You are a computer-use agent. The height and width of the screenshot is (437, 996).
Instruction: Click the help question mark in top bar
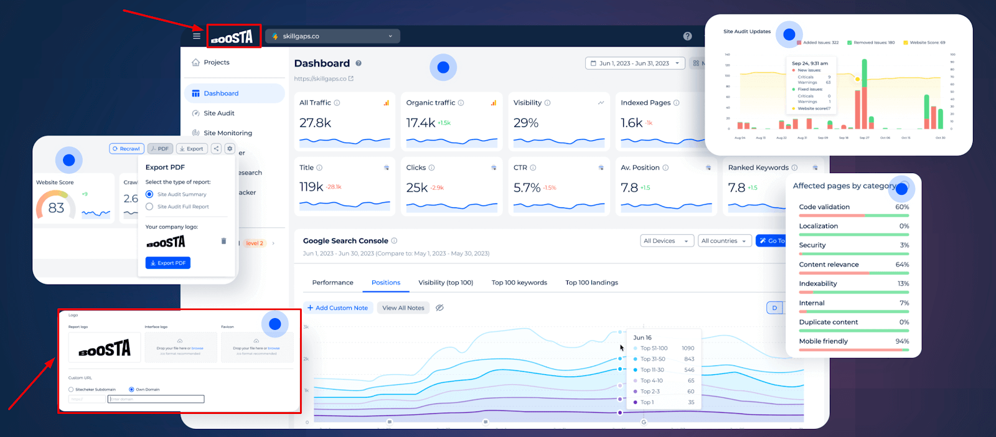[687, 36]
